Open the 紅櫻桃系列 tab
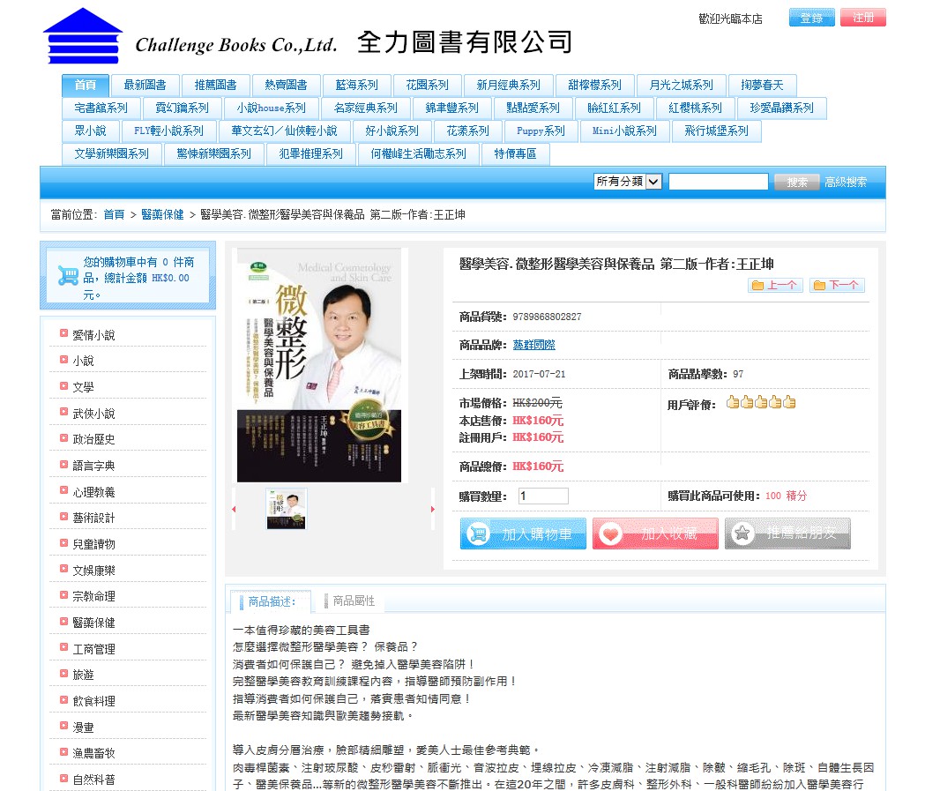 point(696,108)
